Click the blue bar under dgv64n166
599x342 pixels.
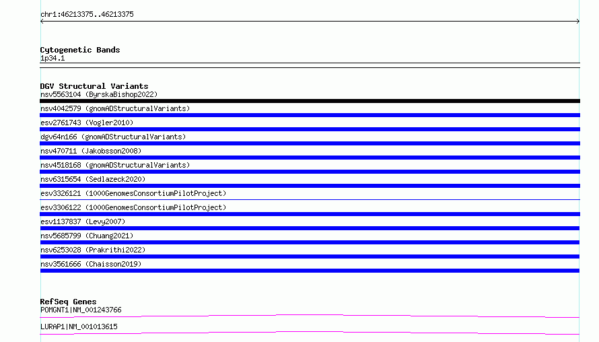click(310, 143)
